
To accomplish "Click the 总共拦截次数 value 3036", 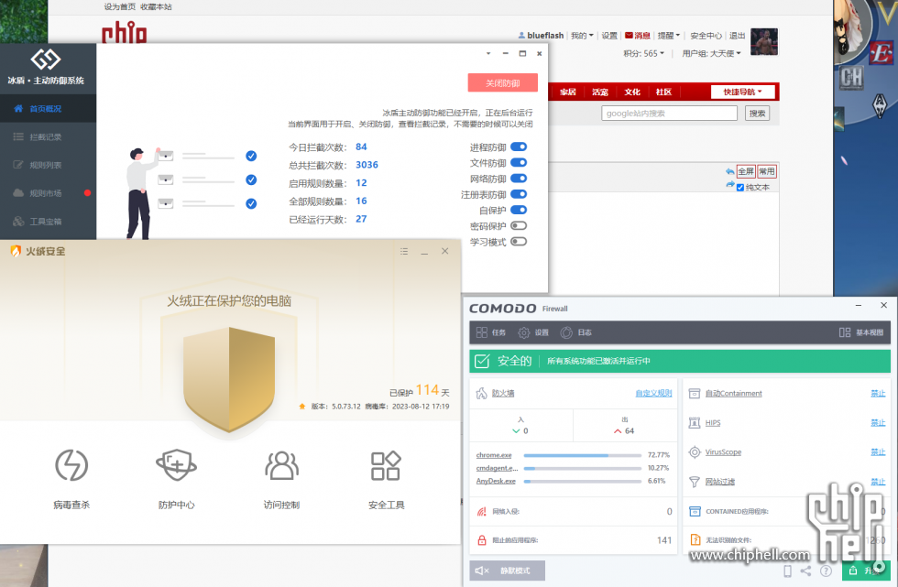I will [x=367, y=165].
